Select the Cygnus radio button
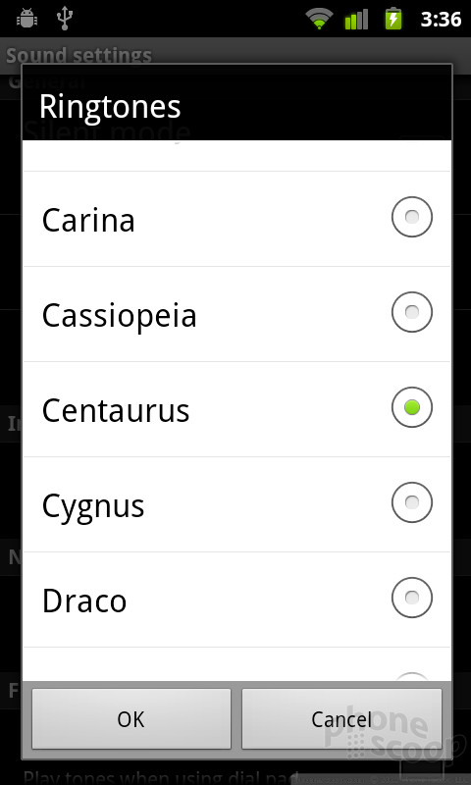This screenshot has height=785, width=471. point(411,502)
